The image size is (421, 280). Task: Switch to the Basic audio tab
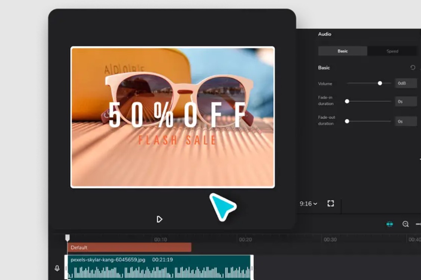(x=343, y=51)
